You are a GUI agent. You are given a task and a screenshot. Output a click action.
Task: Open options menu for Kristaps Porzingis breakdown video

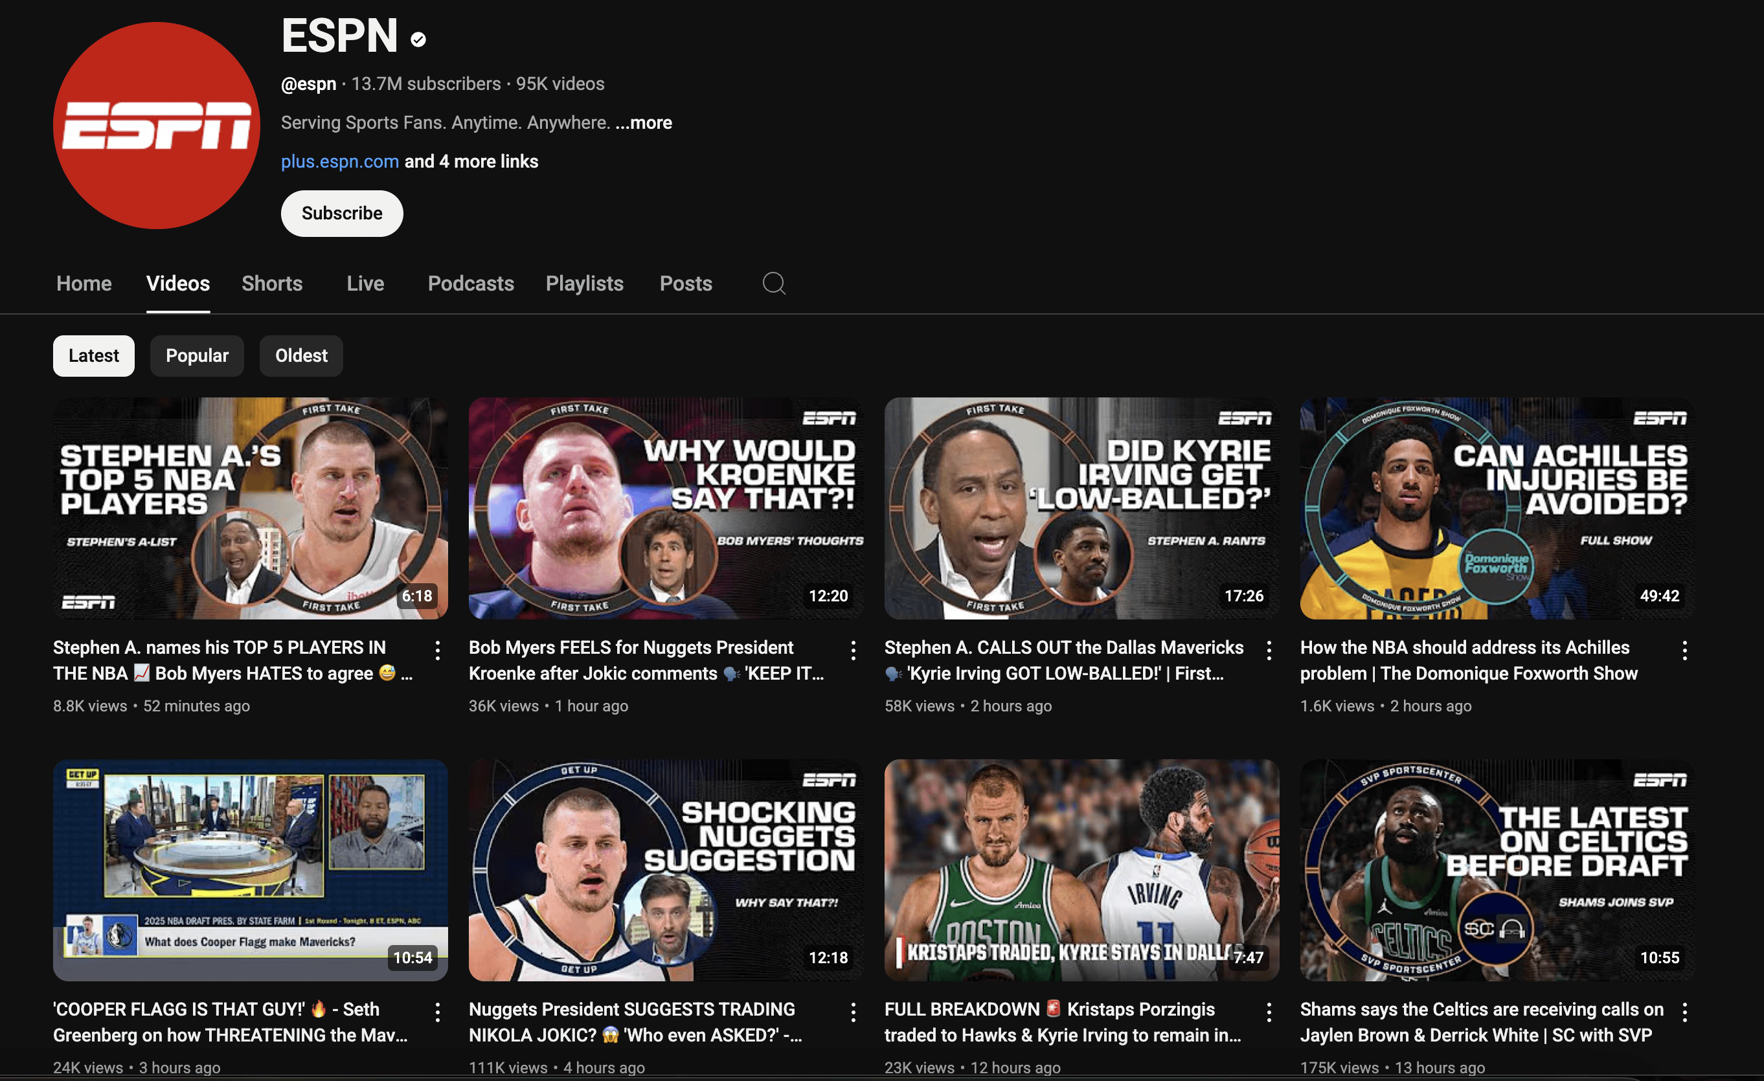point(1269,1012)
